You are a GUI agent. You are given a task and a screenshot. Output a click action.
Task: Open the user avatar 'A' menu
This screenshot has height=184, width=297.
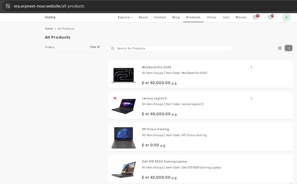(286, 17)
